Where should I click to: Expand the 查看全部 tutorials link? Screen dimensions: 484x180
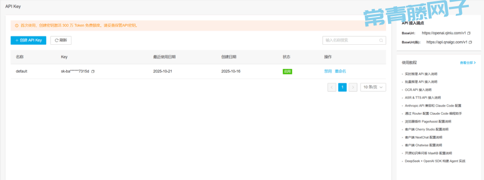(x=467, y=63)
